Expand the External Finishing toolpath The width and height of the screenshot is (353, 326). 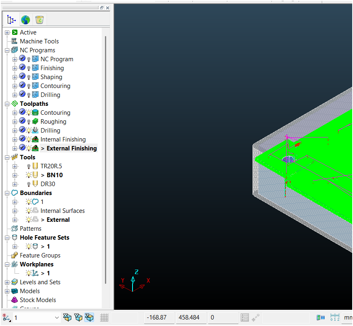(15, 148)
